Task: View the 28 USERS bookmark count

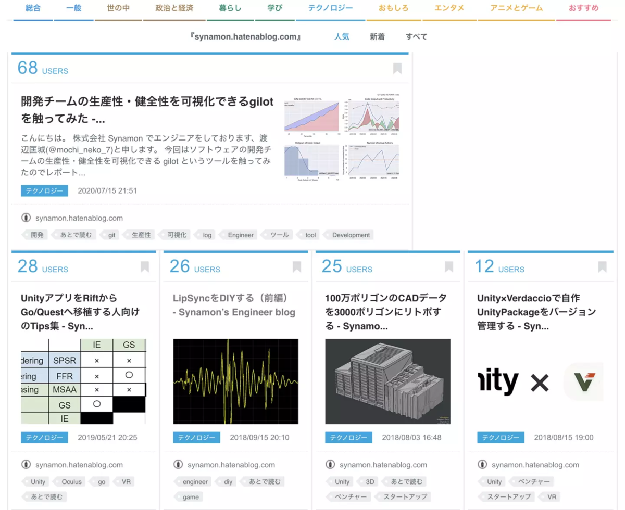Action: (43, 266)
